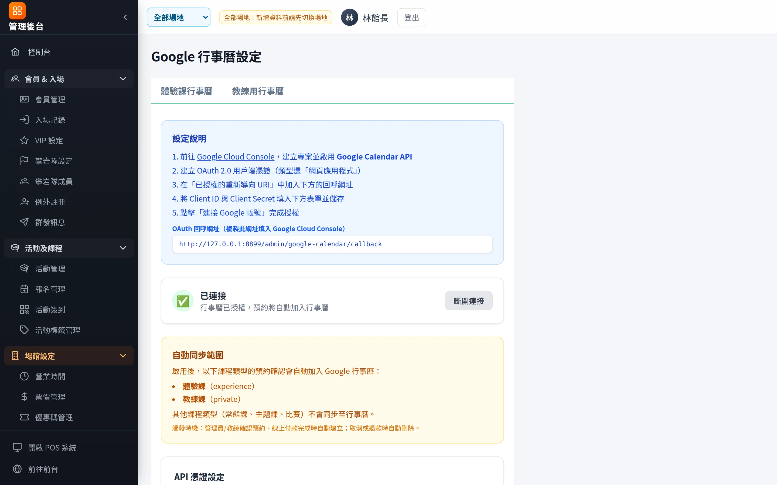This screenshot has height=485, width=777.
Task: Click the 攀岩隊設定 flag icon
Action: (x=24, y=161)
